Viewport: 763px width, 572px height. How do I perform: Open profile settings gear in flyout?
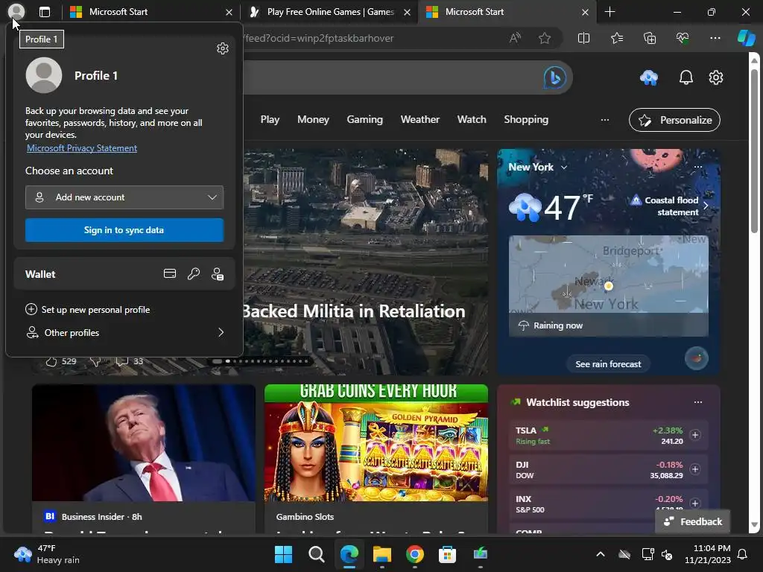click(x=222, y=48)
